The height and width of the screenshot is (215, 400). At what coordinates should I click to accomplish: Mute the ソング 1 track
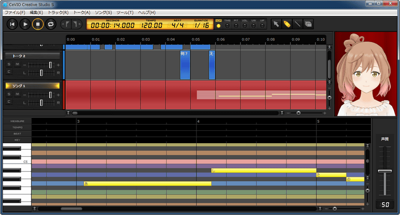coord(17,94)
